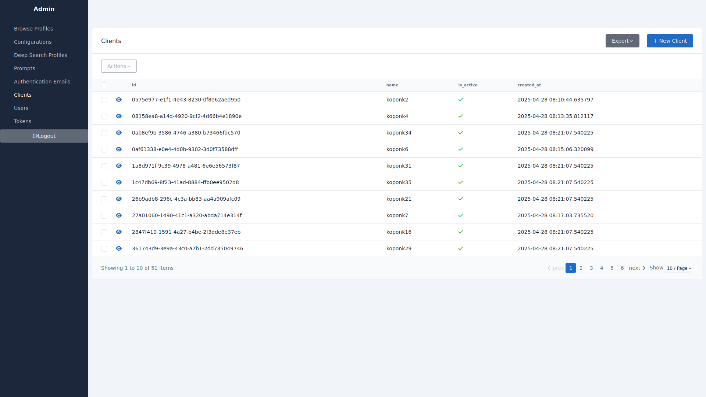Screen dimensions: 706x397
Task: Tick the checkbox for koponk7
Action: [x=104, y=216]
